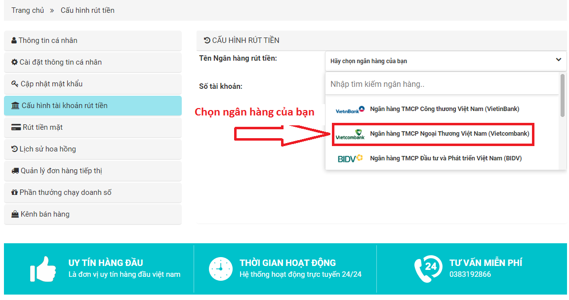Click the BIDV logo in the bank list
This screenshot has height=300, width=569.
(x=350, y=158)
